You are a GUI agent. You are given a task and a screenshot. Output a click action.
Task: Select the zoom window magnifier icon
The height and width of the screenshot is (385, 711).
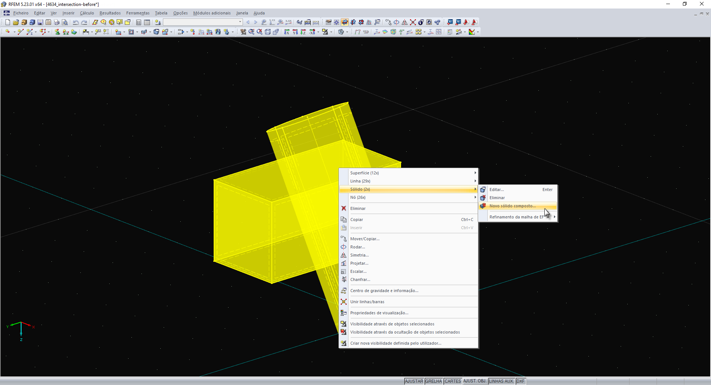pos(251,32)
